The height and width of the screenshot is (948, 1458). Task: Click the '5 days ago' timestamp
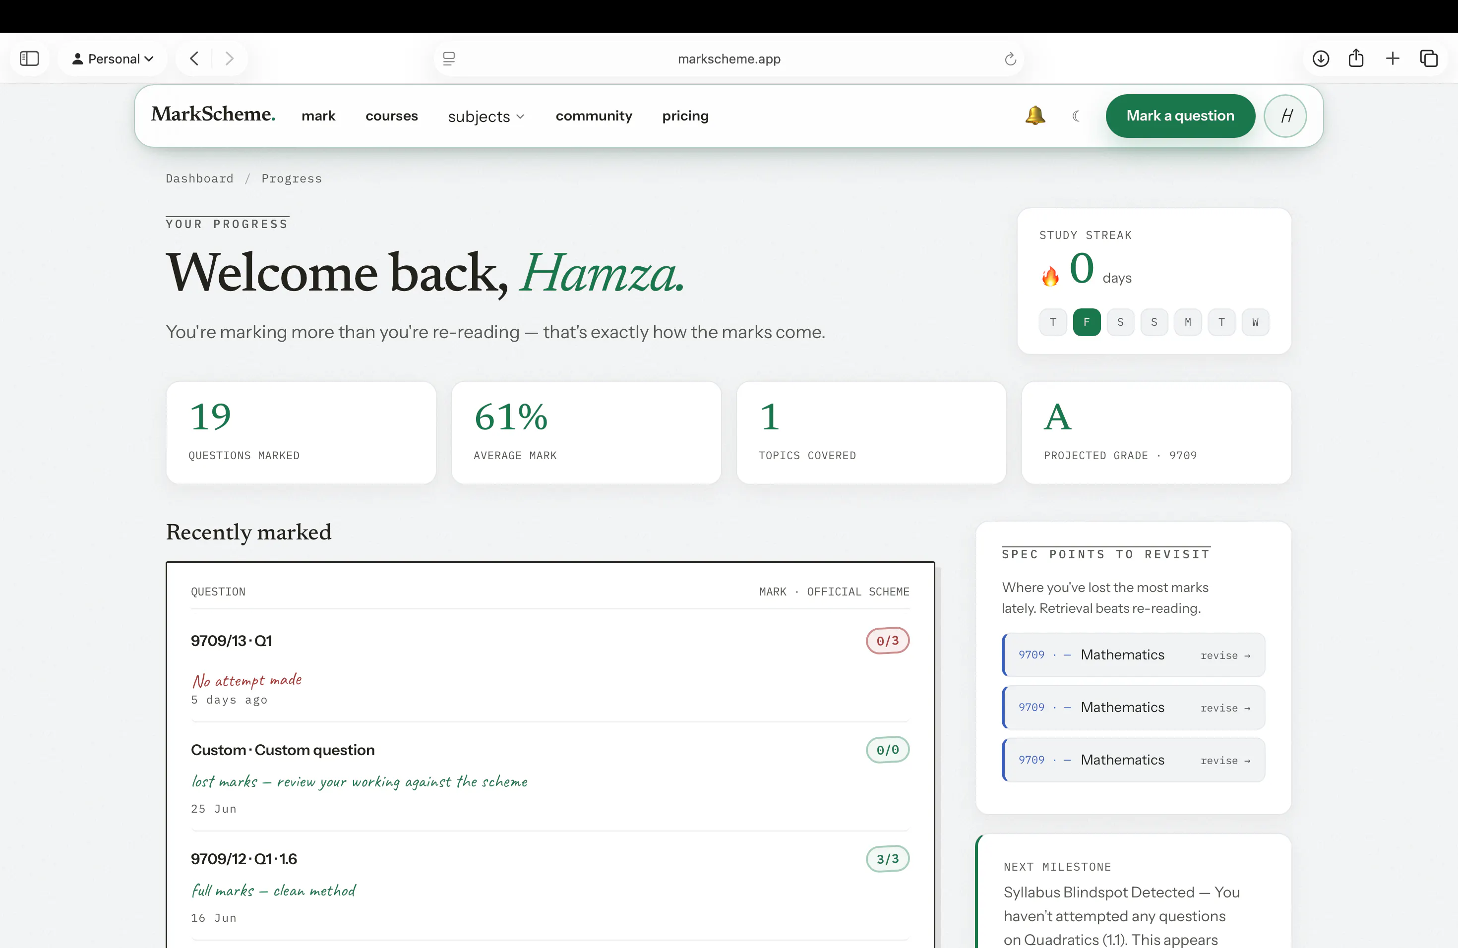click(229, 700)
